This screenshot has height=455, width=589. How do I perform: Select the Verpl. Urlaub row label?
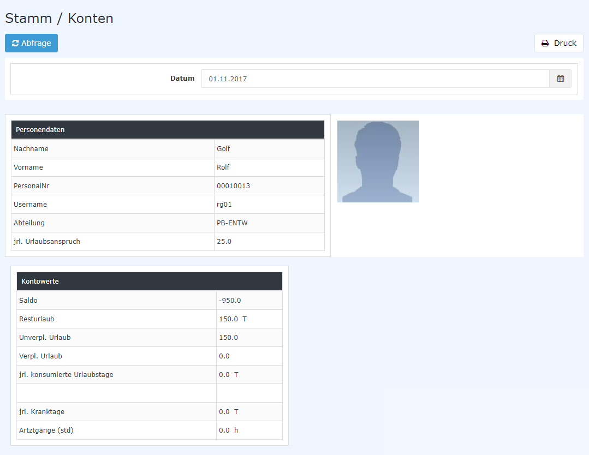[x=40, y=356]
